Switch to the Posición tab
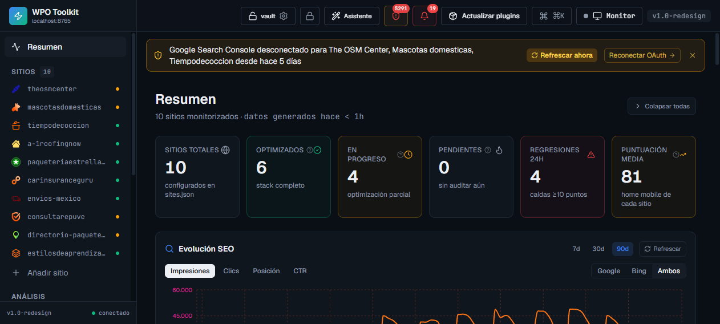 pos(266,271)
